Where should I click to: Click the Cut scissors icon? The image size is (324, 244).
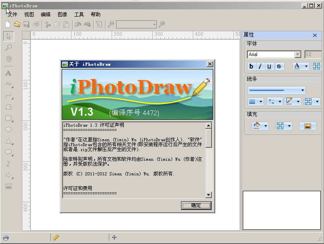(48, 24)
